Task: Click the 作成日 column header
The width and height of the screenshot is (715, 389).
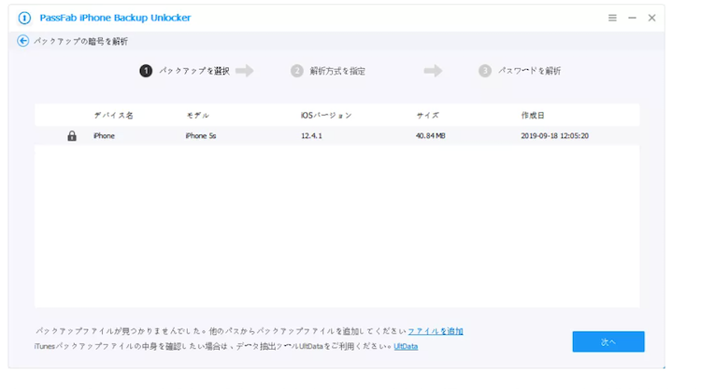Action: [x=533, y=116]
